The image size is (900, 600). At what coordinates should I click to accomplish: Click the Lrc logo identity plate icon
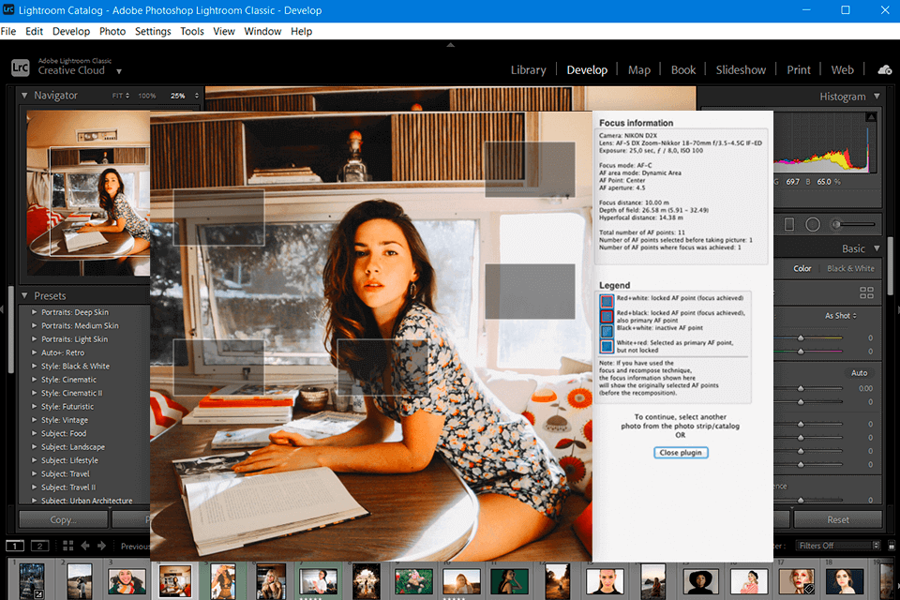[20, 67]
